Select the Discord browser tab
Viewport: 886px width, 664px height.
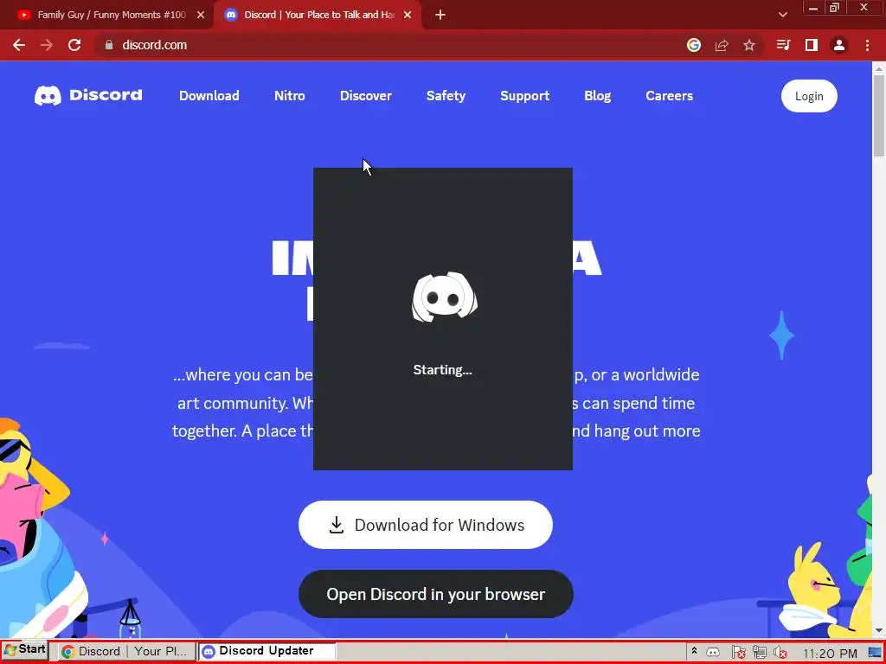click(319, 15)
